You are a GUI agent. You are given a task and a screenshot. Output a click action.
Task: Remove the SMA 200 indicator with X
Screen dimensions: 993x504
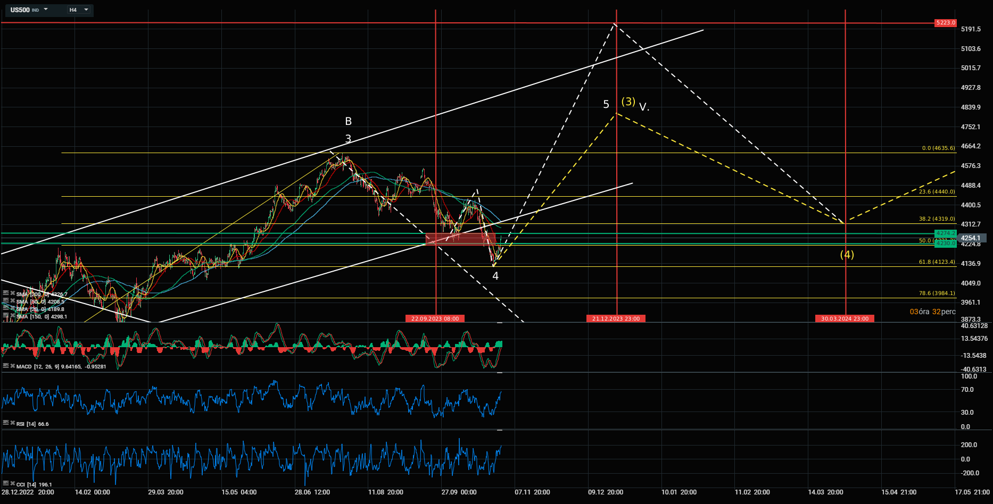pos(12,293)
